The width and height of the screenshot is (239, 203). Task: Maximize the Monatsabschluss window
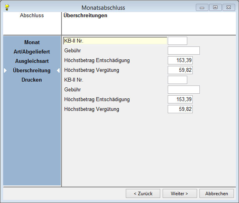(x=215, y=7)
